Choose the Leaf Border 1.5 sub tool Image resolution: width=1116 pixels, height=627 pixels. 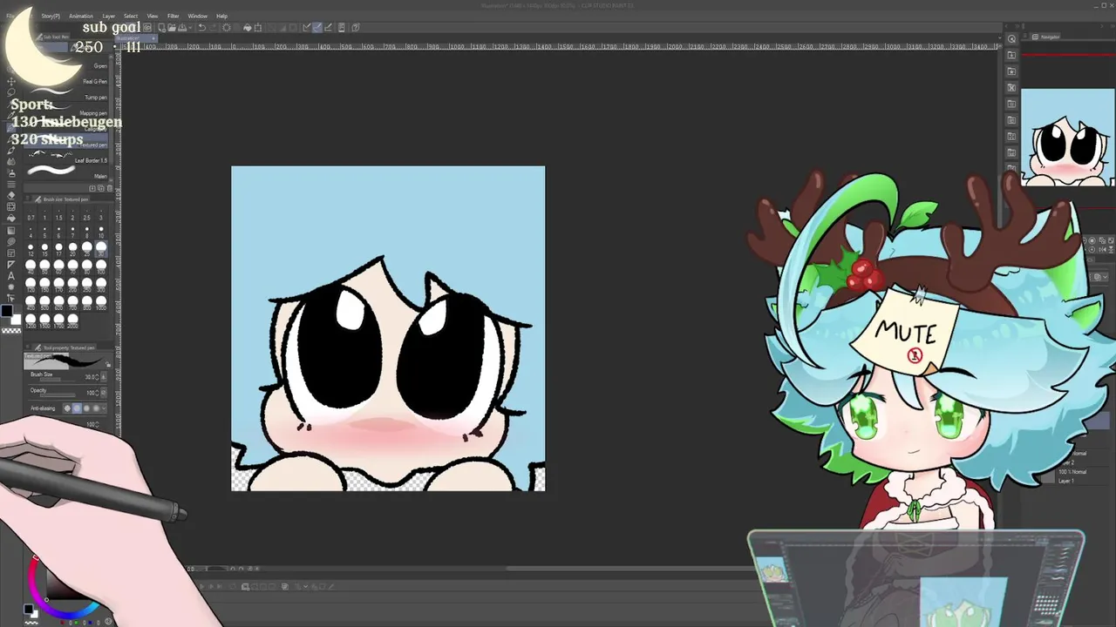click(x=66, y=160)
